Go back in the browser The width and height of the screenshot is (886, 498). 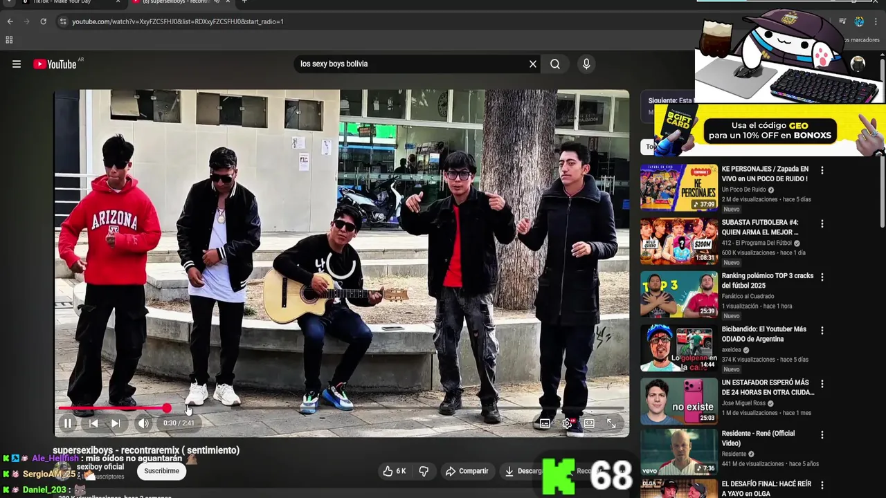(x=10, y=21)
